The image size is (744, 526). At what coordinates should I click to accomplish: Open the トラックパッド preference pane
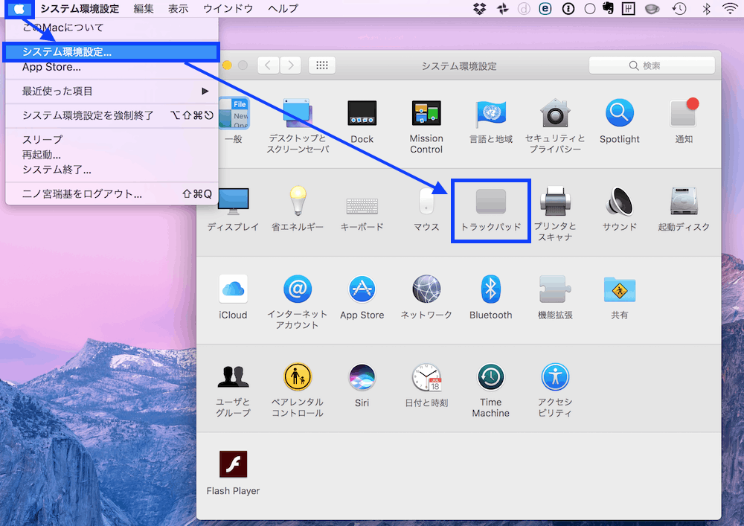490,210
